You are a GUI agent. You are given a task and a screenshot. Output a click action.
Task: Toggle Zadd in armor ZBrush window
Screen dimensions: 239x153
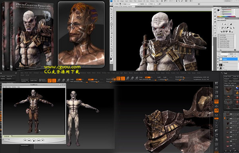pos(159,77)
